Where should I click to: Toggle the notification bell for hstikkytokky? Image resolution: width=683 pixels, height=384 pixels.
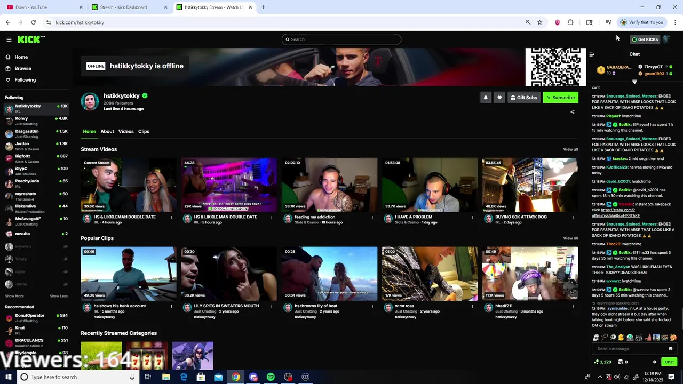click(x=486, y=98)
